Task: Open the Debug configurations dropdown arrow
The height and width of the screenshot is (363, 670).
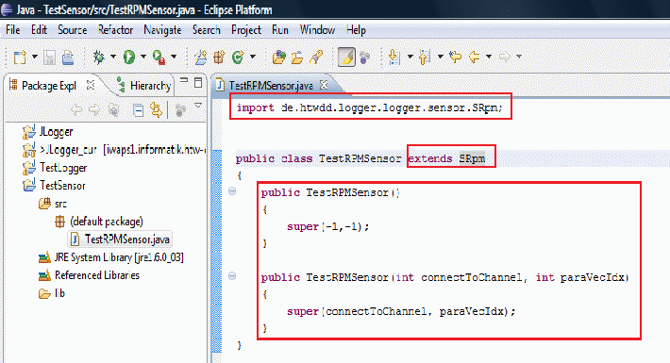Action: [113, 57]
